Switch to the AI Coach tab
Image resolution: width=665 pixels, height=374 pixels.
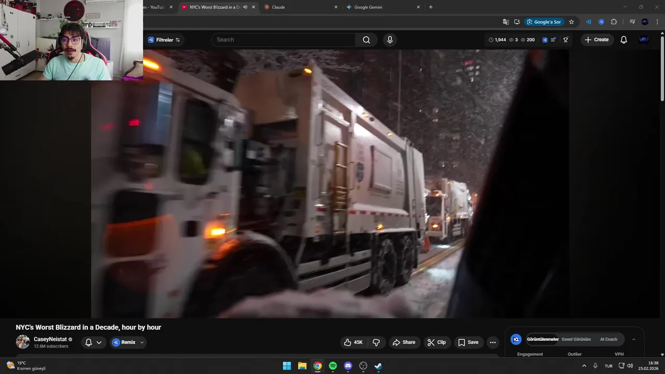(x=608, y=339)
